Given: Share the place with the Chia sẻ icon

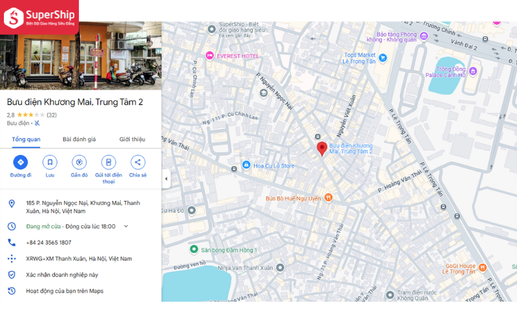Looking at the screenshot, I should [138, 162].
